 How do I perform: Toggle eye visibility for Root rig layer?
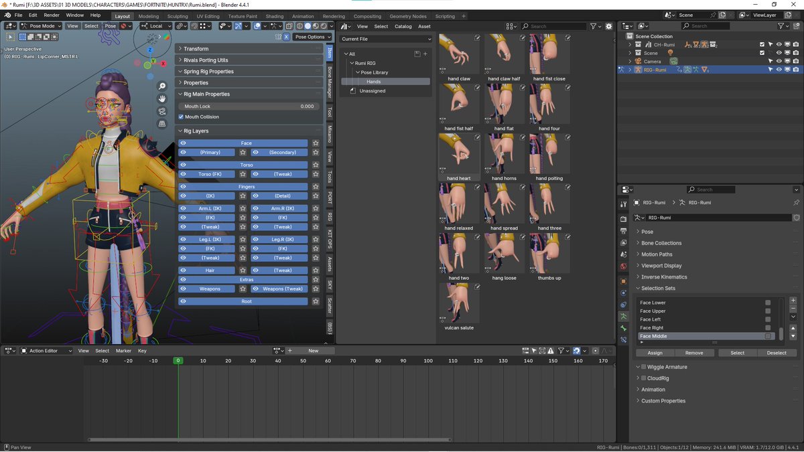(x=183, y=301)
